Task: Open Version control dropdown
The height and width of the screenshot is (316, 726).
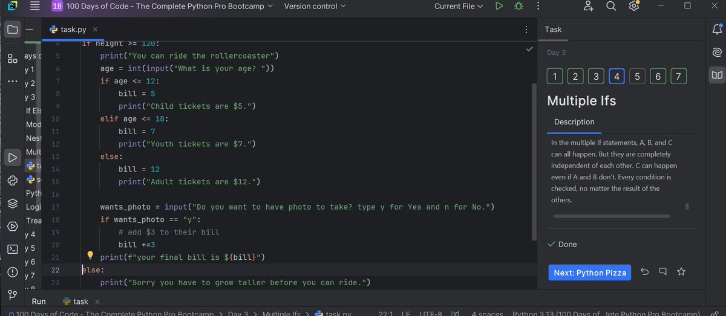Action: pos(315,6)
